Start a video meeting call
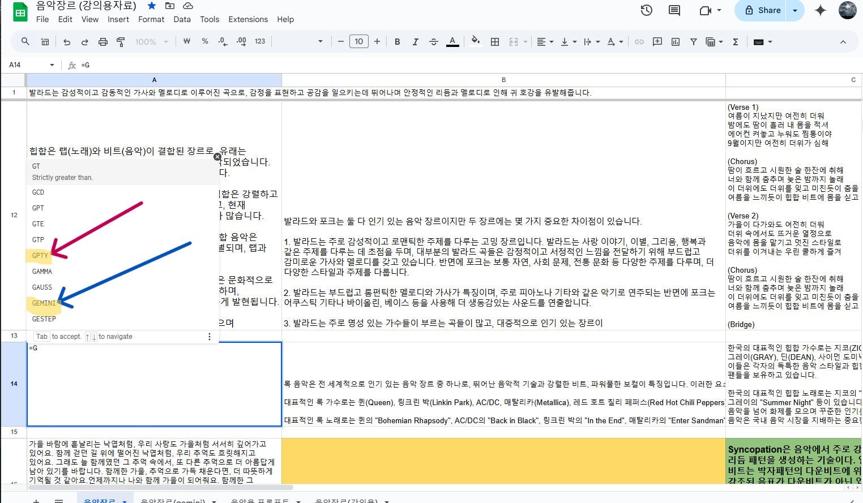Screen dimensions: 863x503 click(706, 10)
